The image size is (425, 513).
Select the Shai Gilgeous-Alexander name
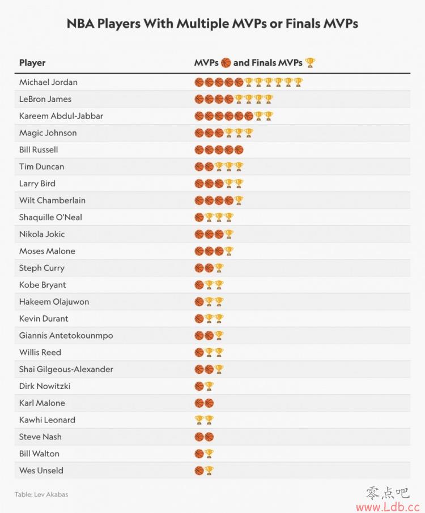(x=66, y=369)
